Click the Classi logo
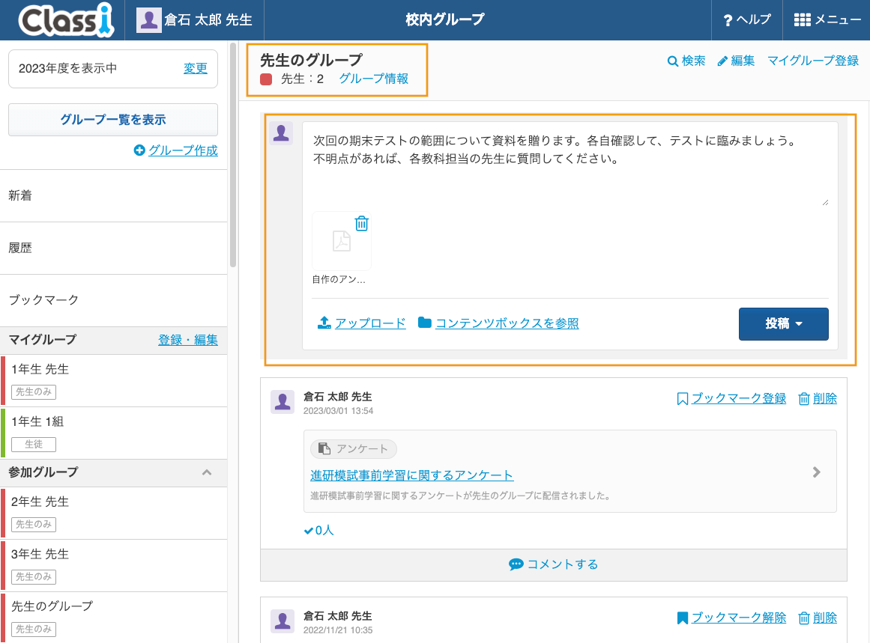Screen dimensions: 870x643 66,20
